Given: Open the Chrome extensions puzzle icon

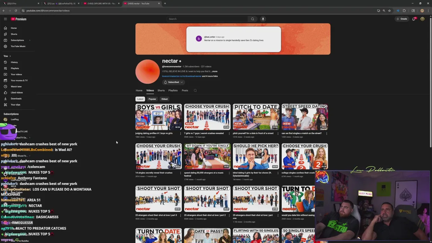Looking at the screenshot, I should point(404,10).
